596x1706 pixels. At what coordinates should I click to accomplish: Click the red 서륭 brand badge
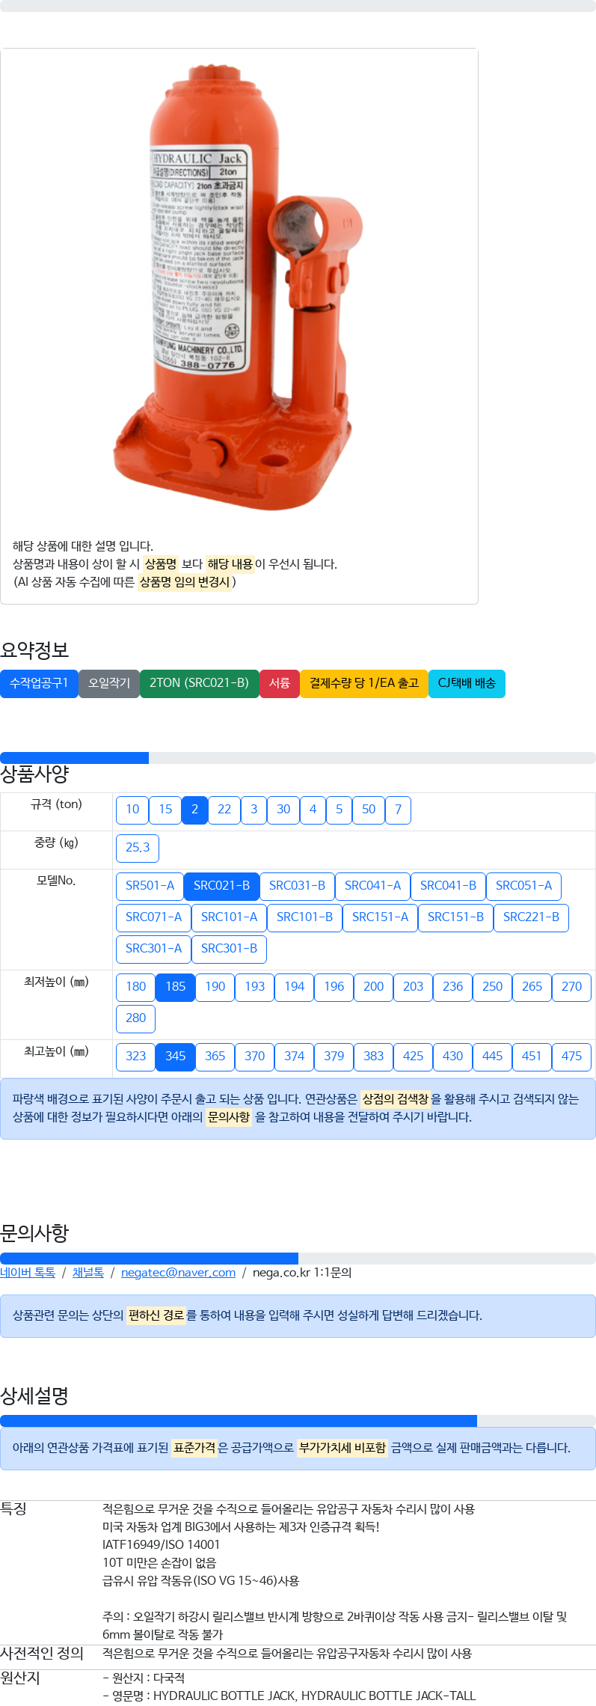pyautogui.click(x=280, y=683)
